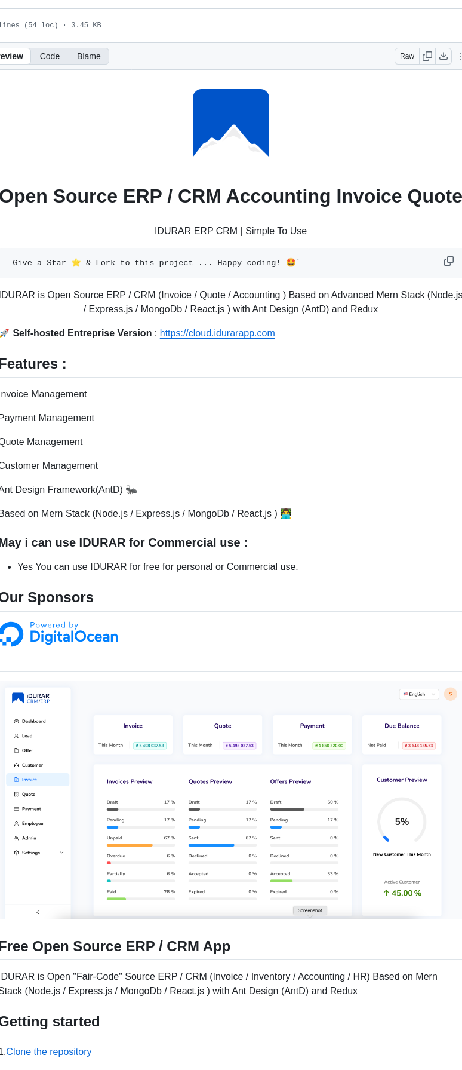Click the Offer icon in the screenshot sidebar
Viewport: 462px width, 1070px height.
(x=16, y=750)
